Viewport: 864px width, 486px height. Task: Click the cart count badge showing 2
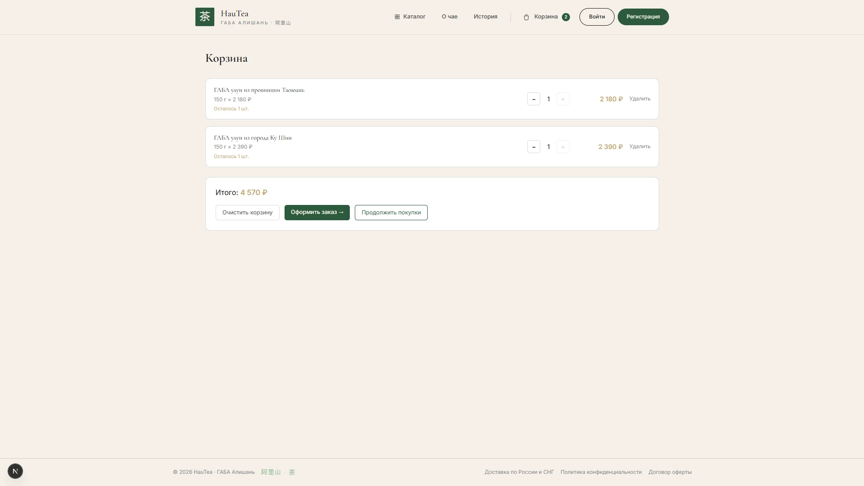[566, 17]
